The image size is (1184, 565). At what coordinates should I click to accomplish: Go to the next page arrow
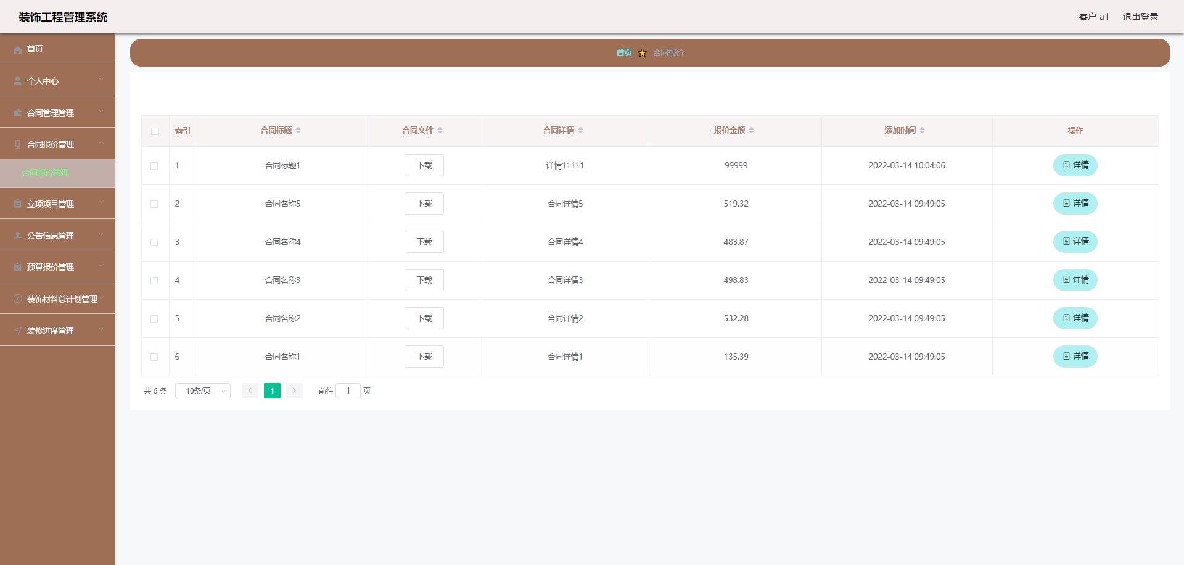(294, 390)
